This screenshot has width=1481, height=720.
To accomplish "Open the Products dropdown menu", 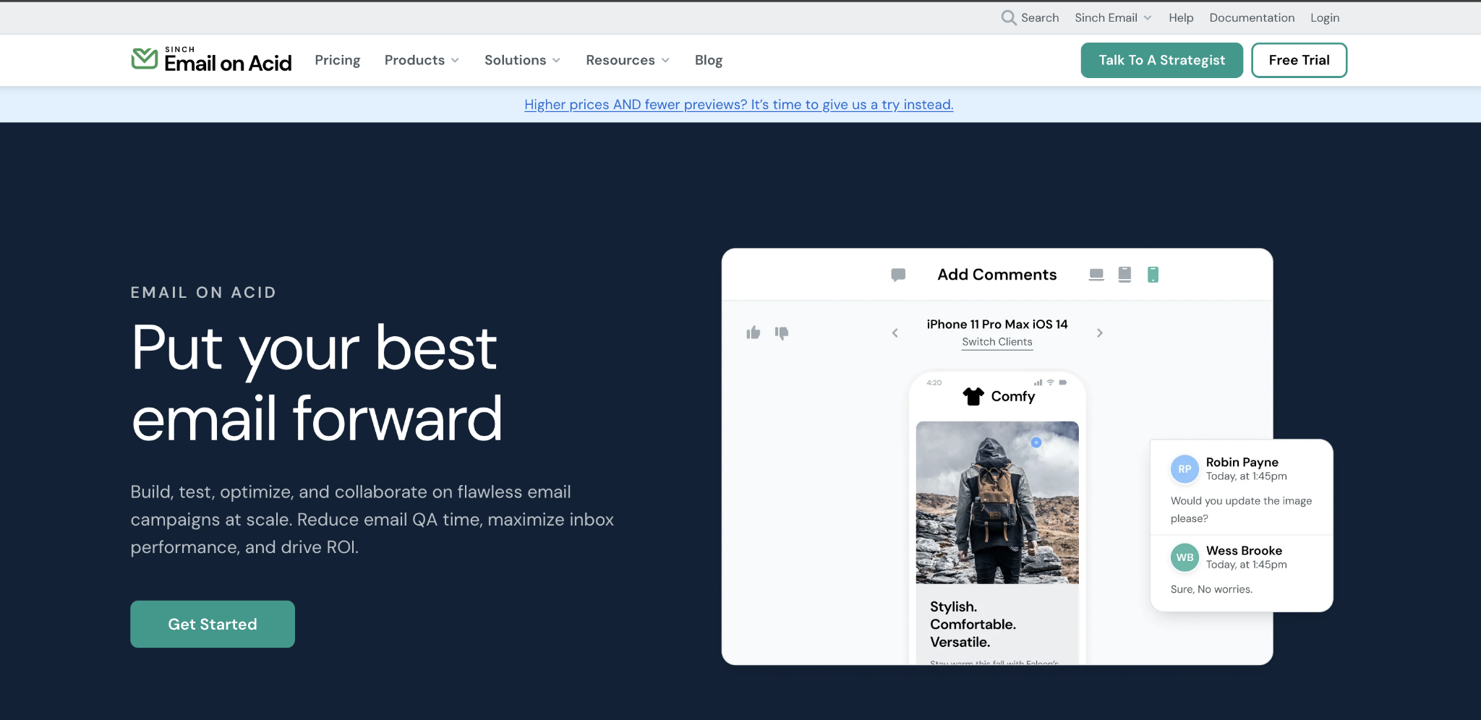I will 422,60.
